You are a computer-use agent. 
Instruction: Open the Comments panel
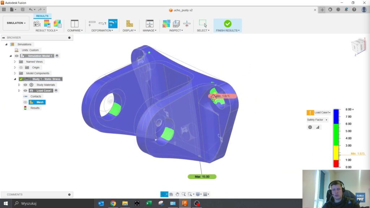(14, 194)
